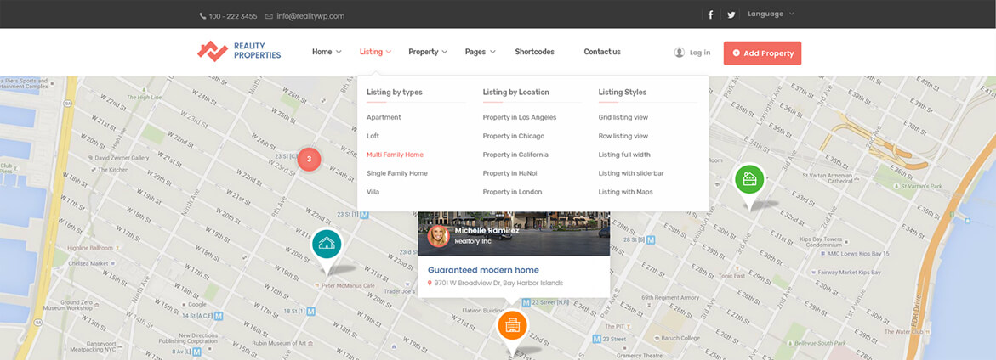The image size is (996, 360).
Task: Click the Facebook icon in top bar
Action: click(710, 15)
